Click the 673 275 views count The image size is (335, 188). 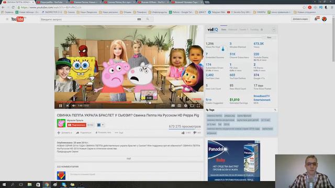tap(185, 126)
